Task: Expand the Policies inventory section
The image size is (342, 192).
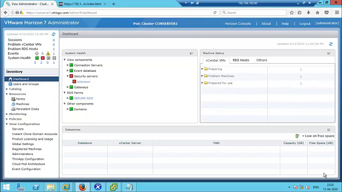Action: [7, 119]
